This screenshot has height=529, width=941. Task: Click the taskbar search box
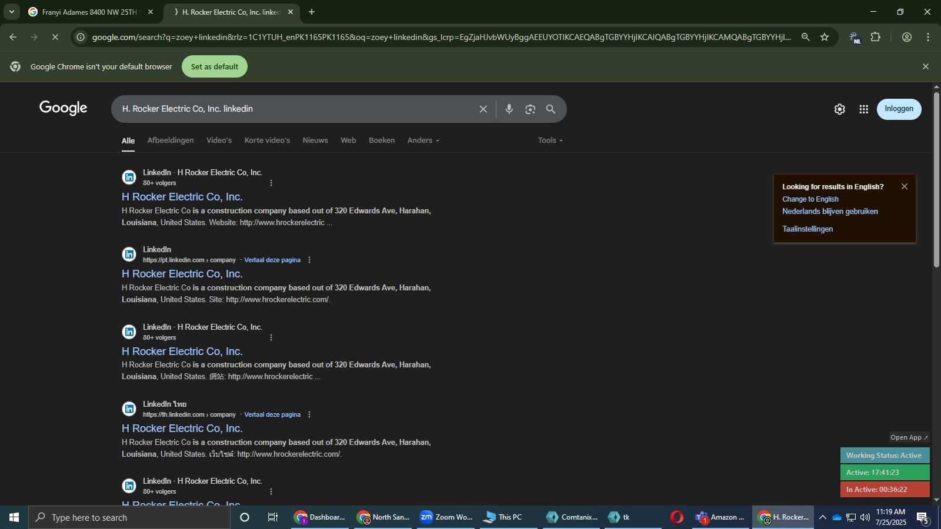[x=129, y=517]
